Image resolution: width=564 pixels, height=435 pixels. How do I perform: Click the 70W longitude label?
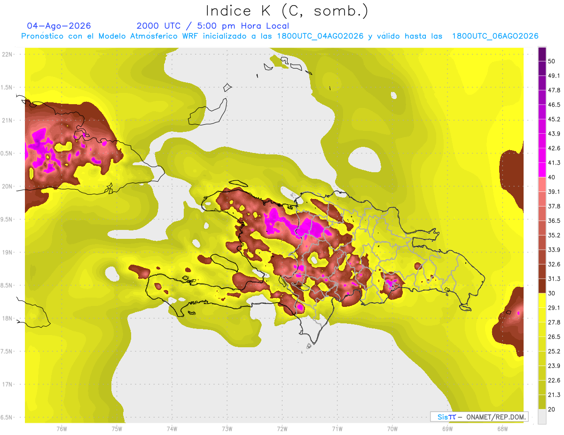point(392,429)
